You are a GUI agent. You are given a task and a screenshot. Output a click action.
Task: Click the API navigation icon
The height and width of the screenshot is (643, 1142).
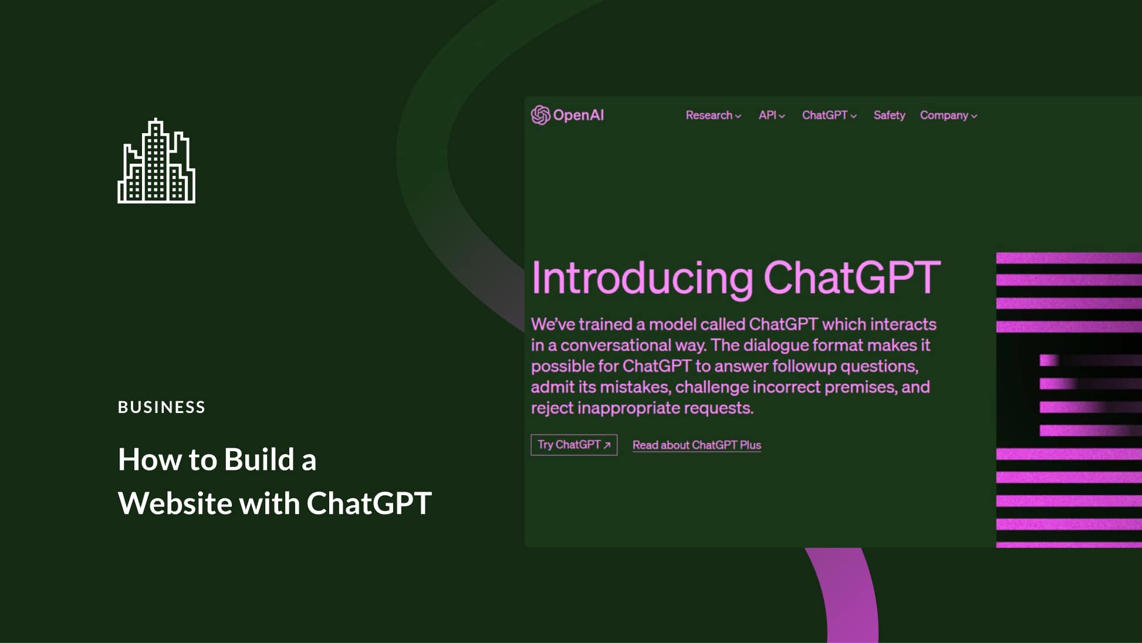tap(771, 115)
